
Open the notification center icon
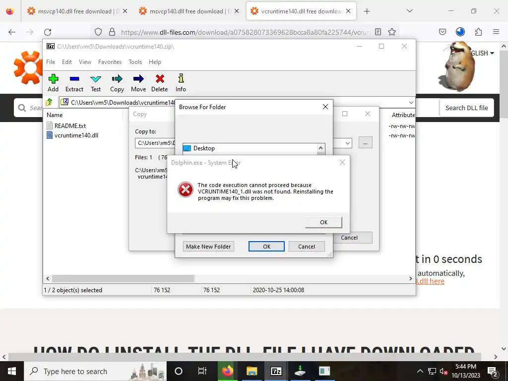click(x=493, y=371)
